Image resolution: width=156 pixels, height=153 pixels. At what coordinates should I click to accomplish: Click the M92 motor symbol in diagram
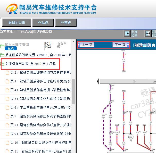point(131,137)
